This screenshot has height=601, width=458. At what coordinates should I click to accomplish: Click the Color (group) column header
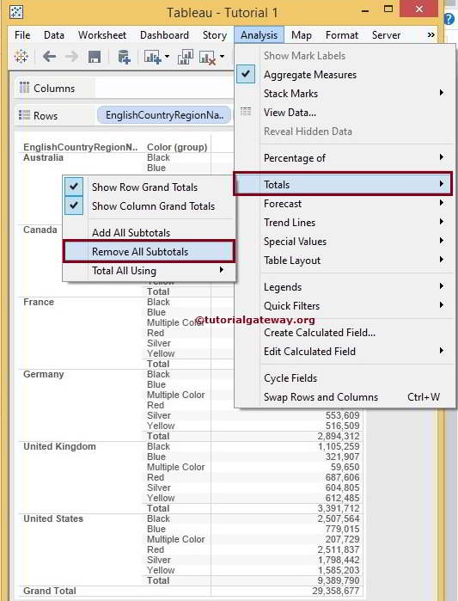[177, 147]
